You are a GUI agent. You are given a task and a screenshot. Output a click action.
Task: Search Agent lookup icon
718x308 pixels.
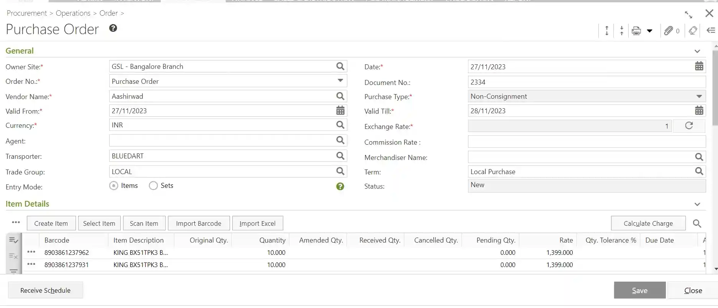pos(340,140)
